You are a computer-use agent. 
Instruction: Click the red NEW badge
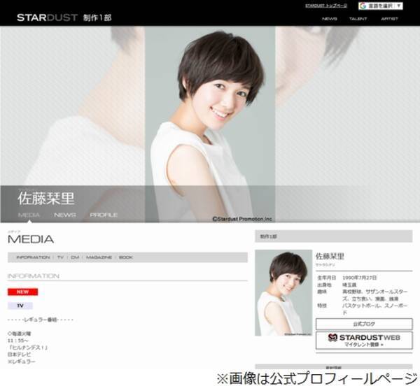point(23,292)
